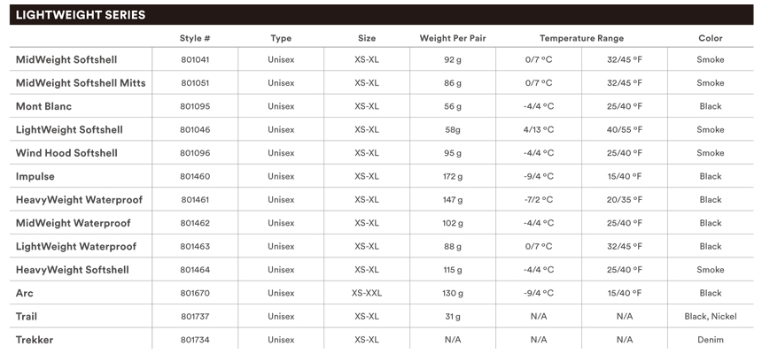Screen dimensions: 762x354
Task: Click the Impulse product name
Action: pos(35,176)
